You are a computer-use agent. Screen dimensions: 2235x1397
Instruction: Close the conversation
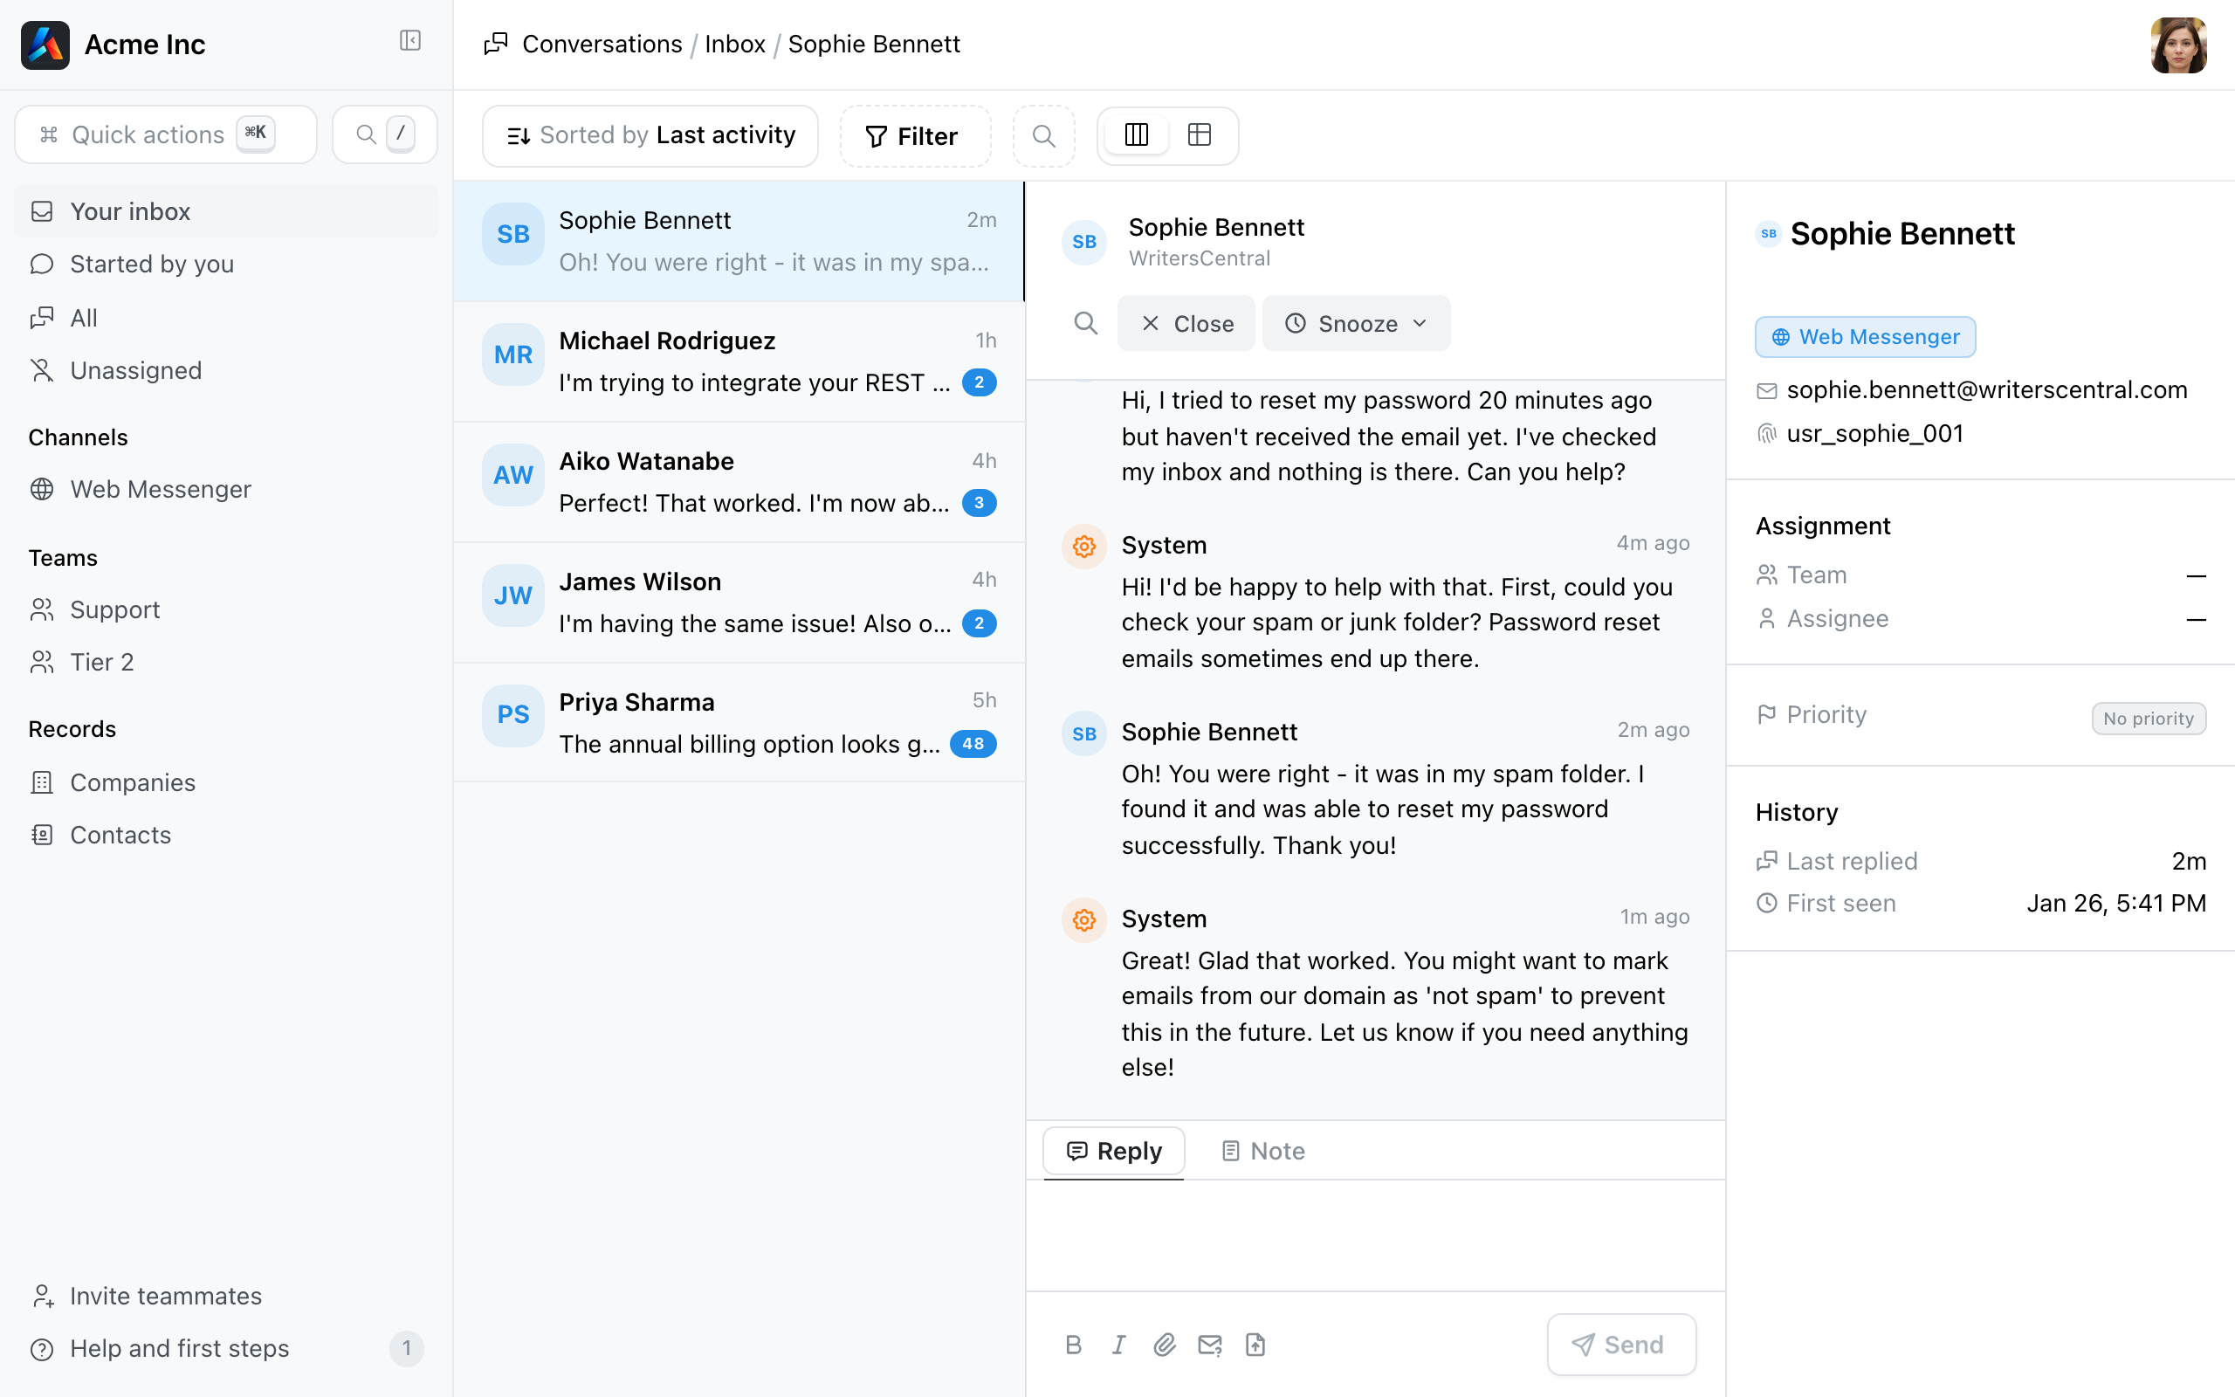1186,323
